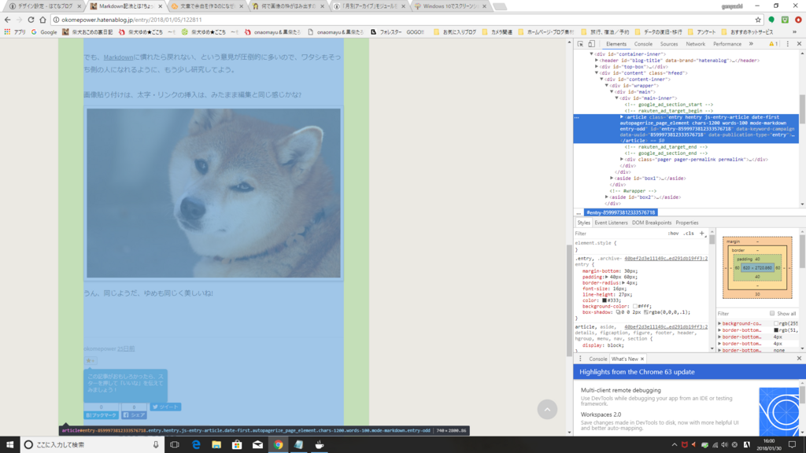Click the Styles filter input field
The image size is (806, 453).
click(x=619, y=234)
